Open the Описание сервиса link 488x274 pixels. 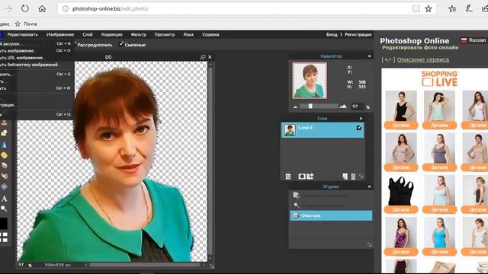(423, 59)
